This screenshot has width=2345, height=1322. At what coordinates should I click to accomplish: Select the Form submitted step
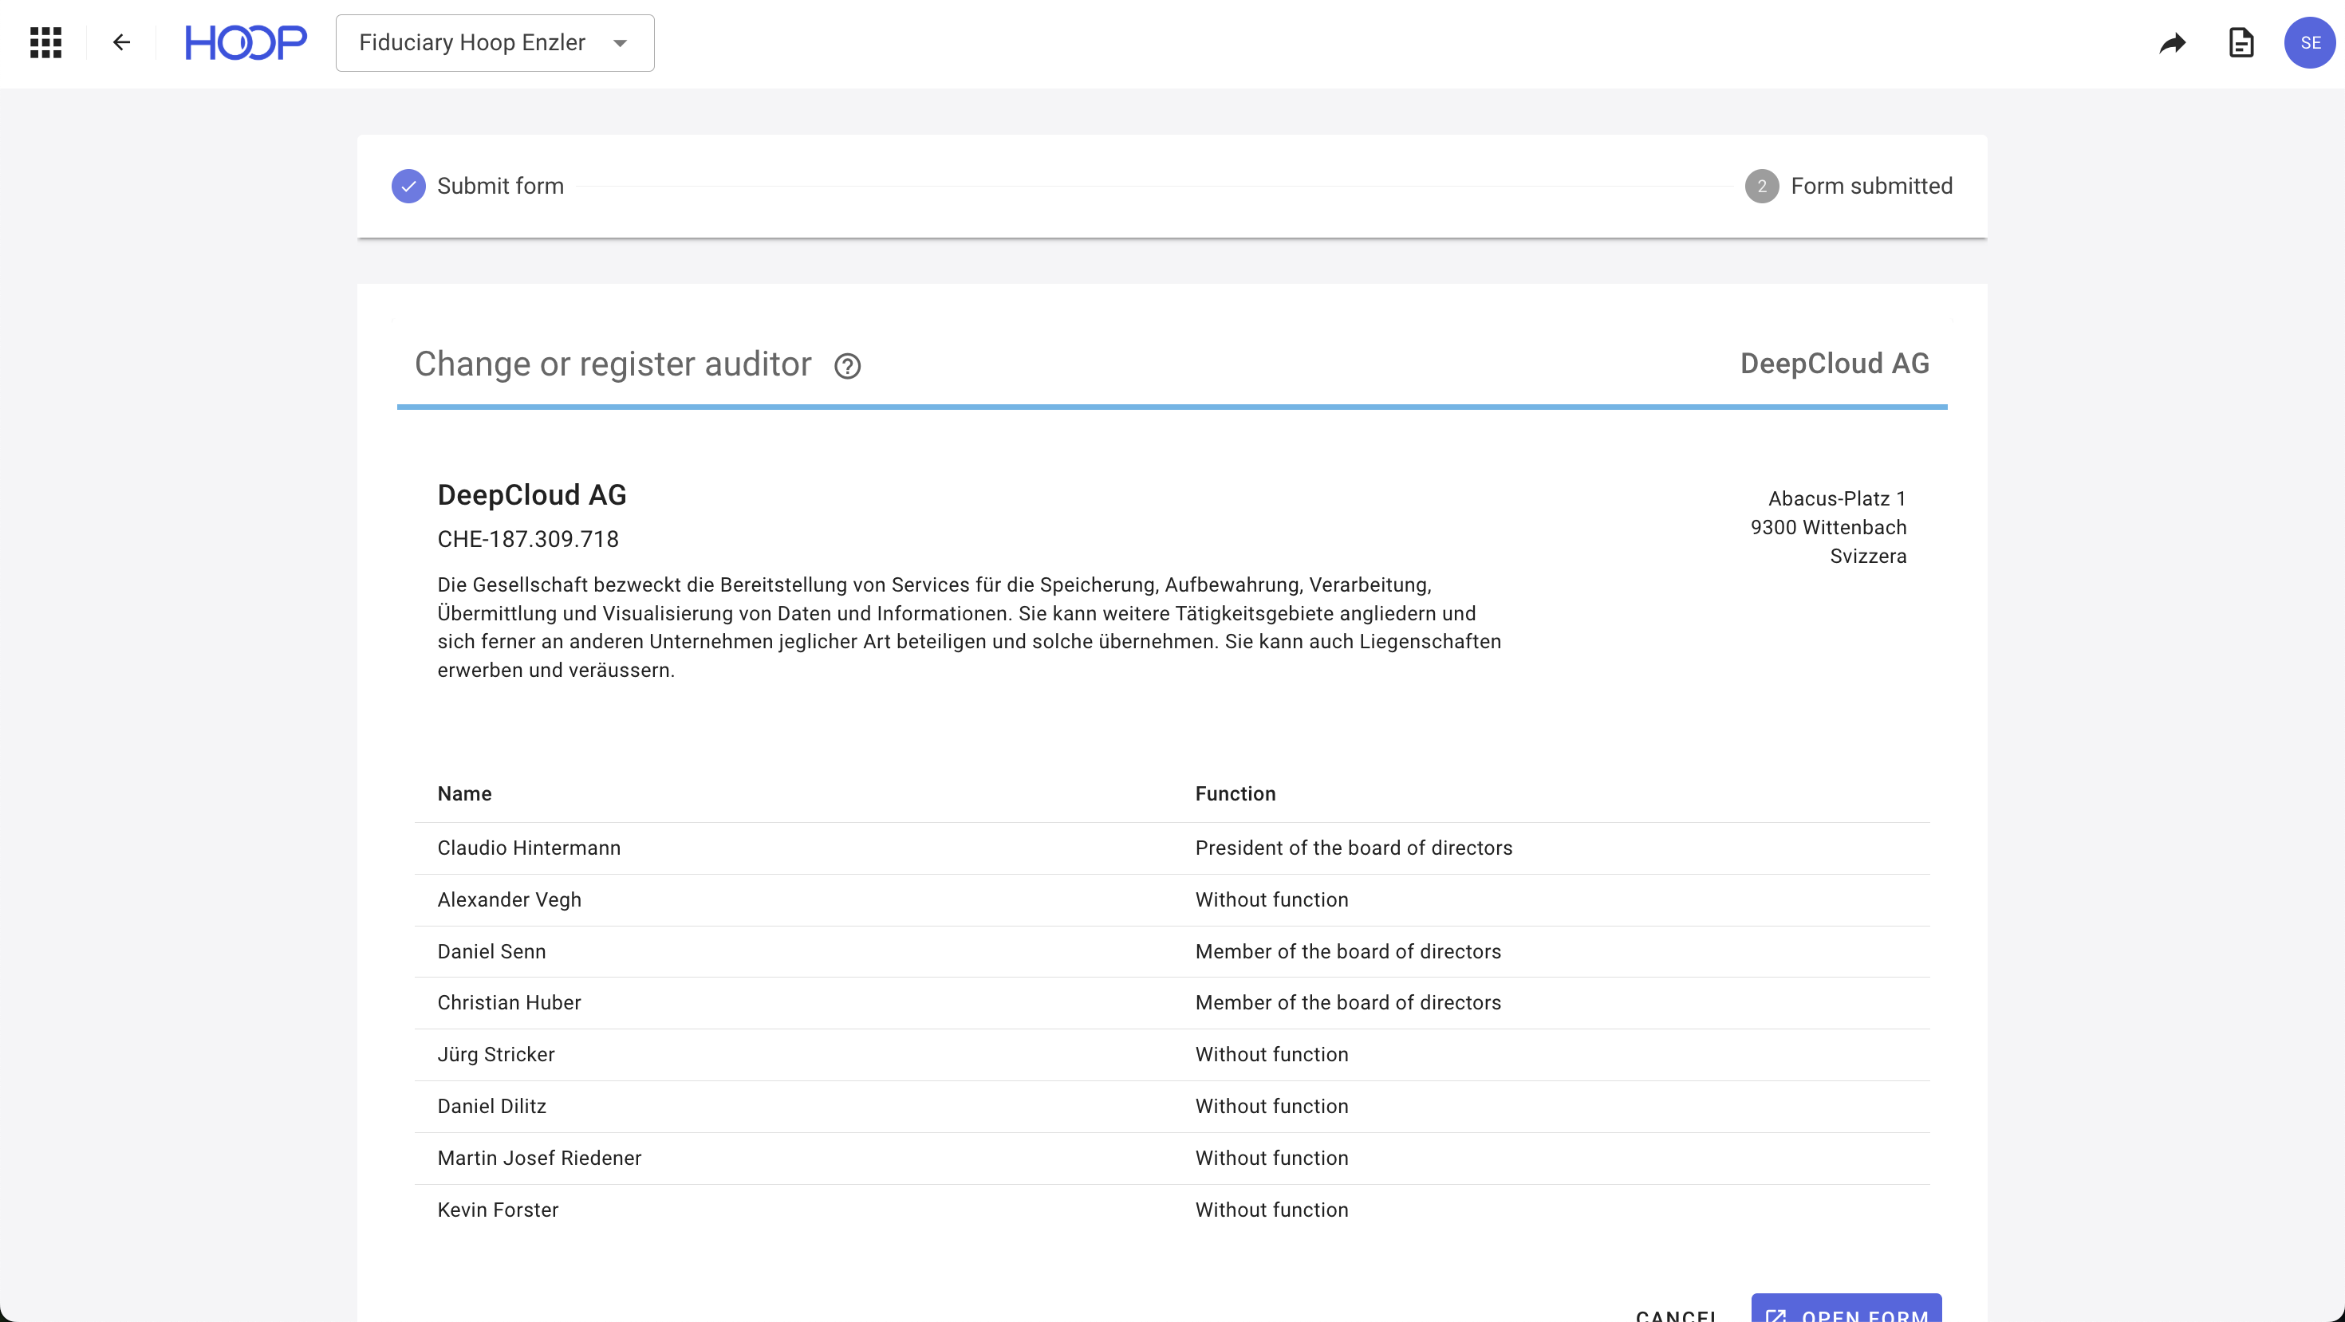1870,187
